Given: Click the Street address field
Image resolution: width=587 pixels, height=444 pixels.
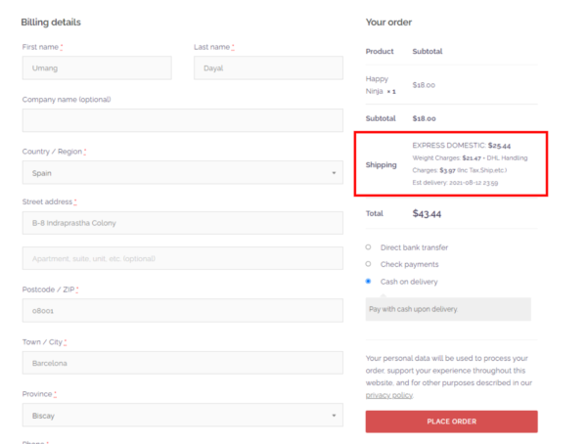Looking at the screenshot, I should click(182, 223).
